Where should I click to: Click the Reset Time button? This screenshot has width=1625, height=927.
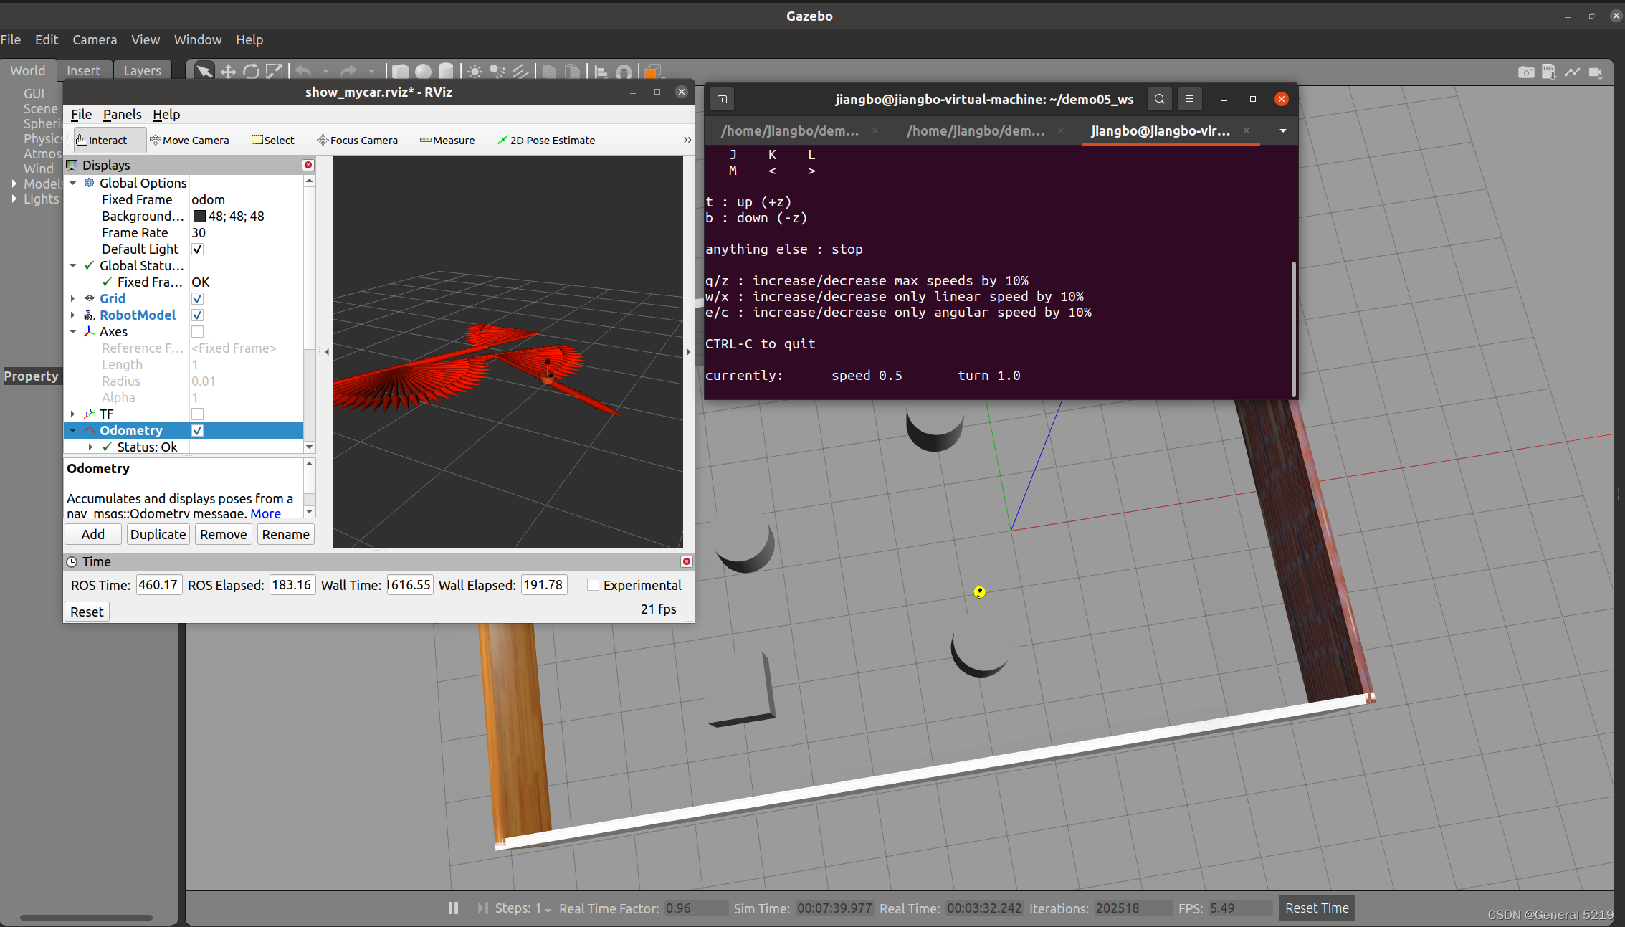[x=1316, y=908]
